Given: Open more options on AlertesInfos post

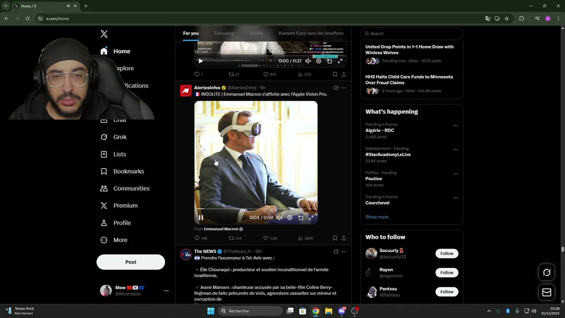Looking at the screenshot, I should 344,88.
